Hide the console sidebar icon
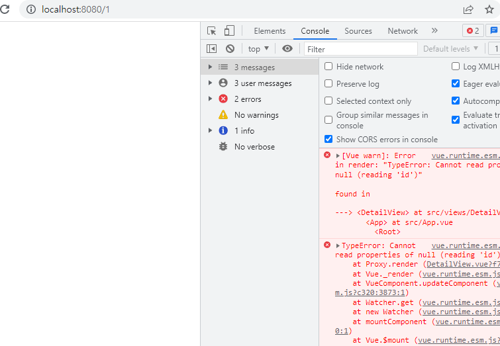The width and height of the screenshot is (500, 346). (x=211, y=49)
